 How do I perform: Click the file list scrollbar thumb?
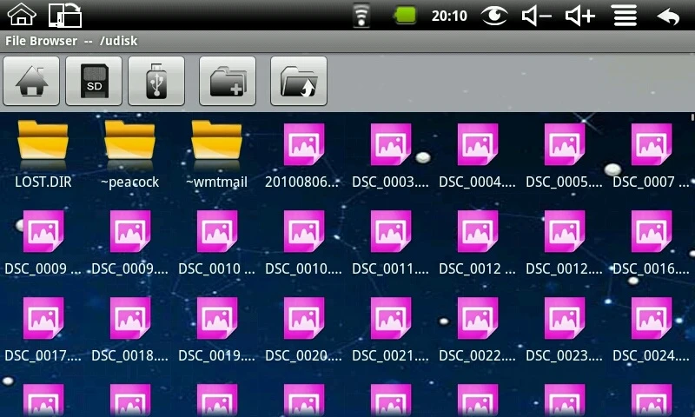pyautogui.click(x=692, y=117)
